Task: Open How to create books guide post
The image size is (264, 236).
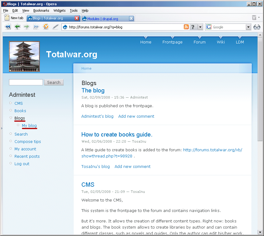Action: coord(117,135)
